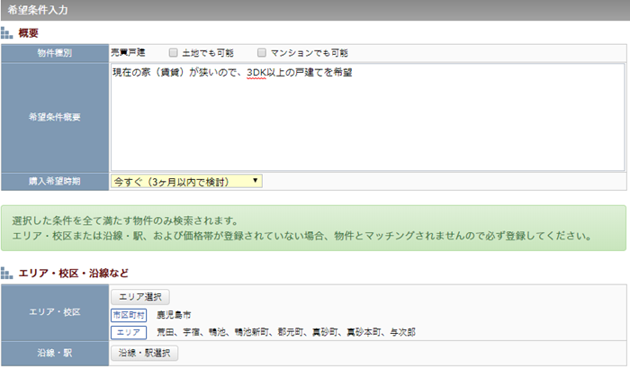630x369 pixels.
Task: Click the 市区町村 tag label
Action: pos(130,315)
